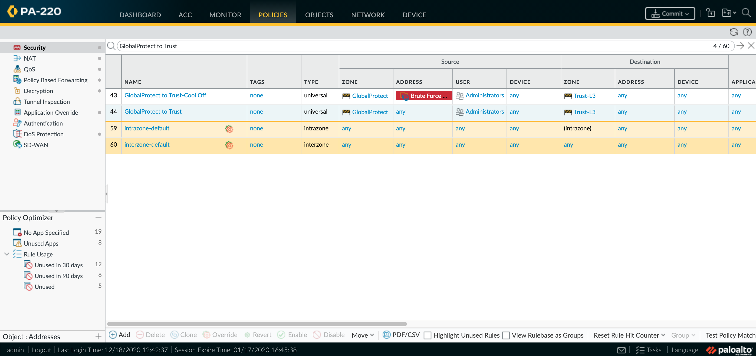Select the POLICIES tab

(x=273, y=15)
